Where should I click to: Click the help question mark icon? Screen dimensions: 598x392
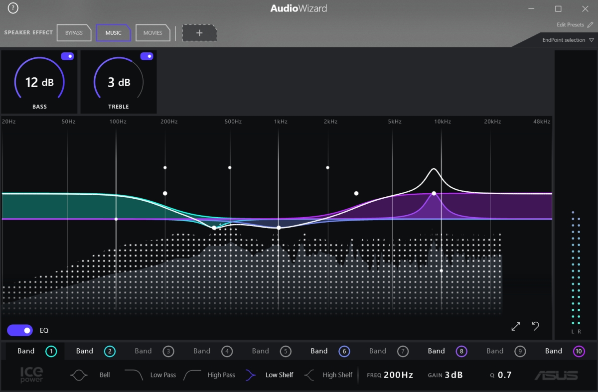[13, 8]
